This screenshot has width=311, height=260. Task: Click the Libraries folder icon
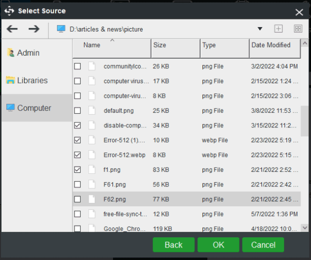pos(10,80)
